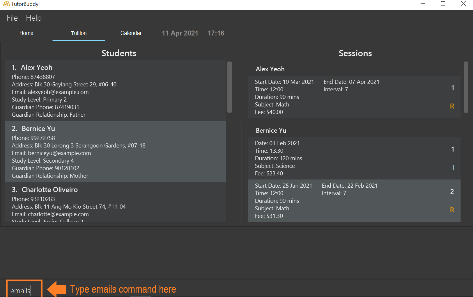473x297 pixels.
Task: Click Study Level: Secondary 4
Action: [43, 161]
